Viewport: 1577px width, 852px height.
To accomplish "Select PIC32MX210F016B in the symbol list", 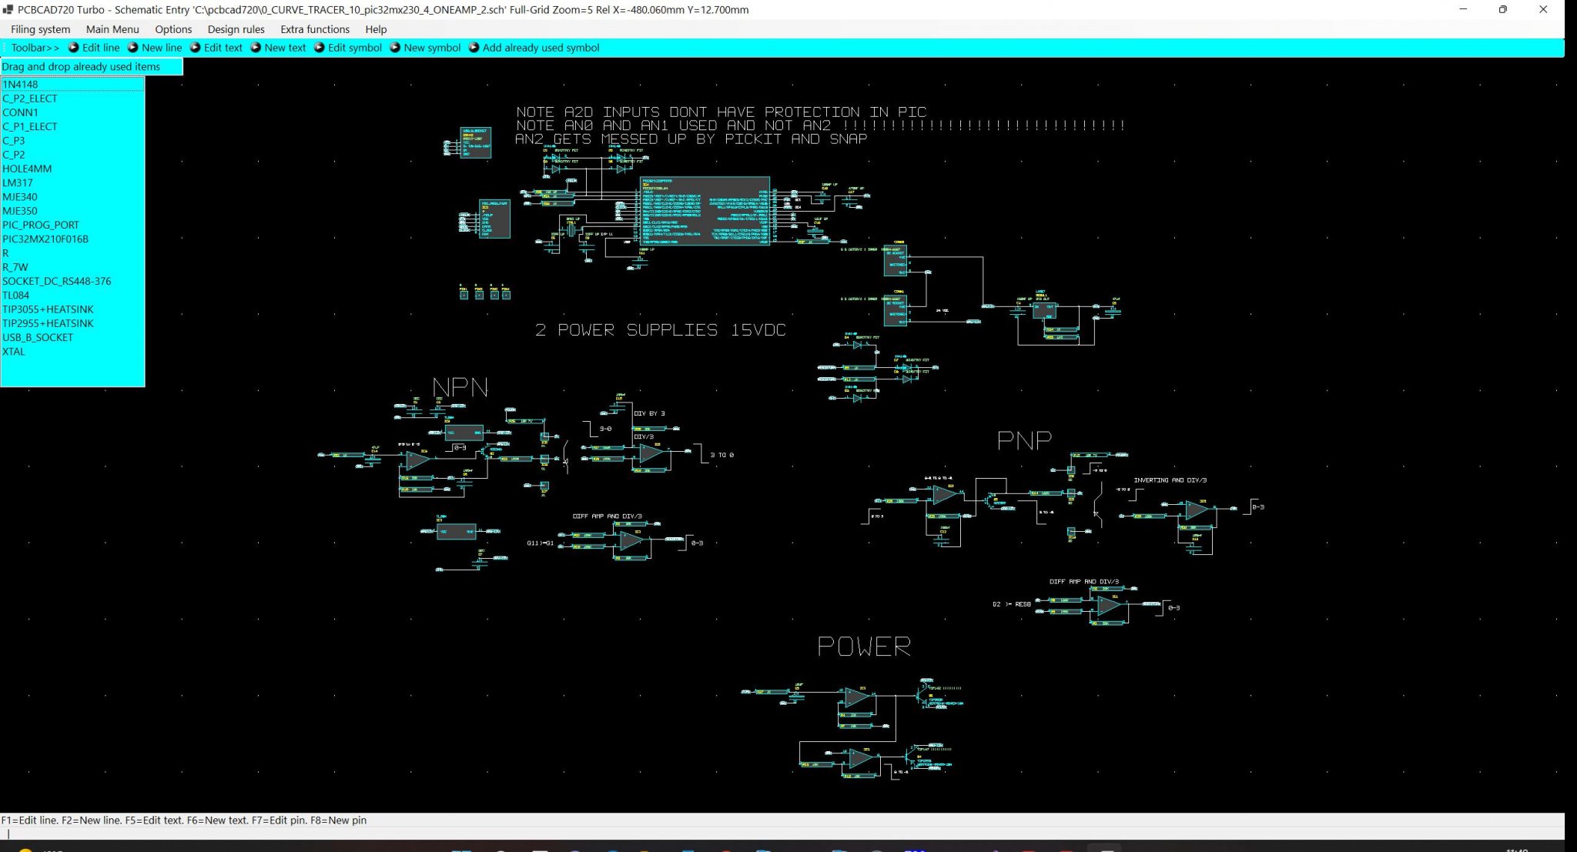I will pos(72,239).
